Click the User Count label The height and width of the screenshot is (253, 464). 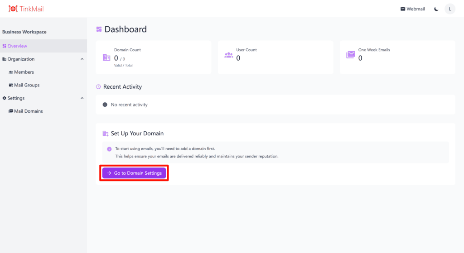(246, 50)
